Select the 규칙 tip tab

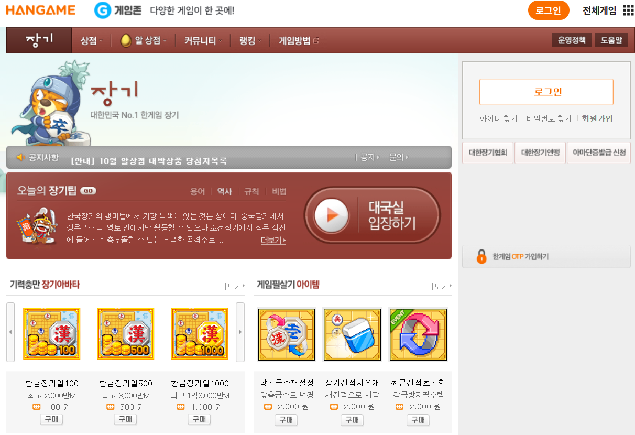tap(251, 191)
